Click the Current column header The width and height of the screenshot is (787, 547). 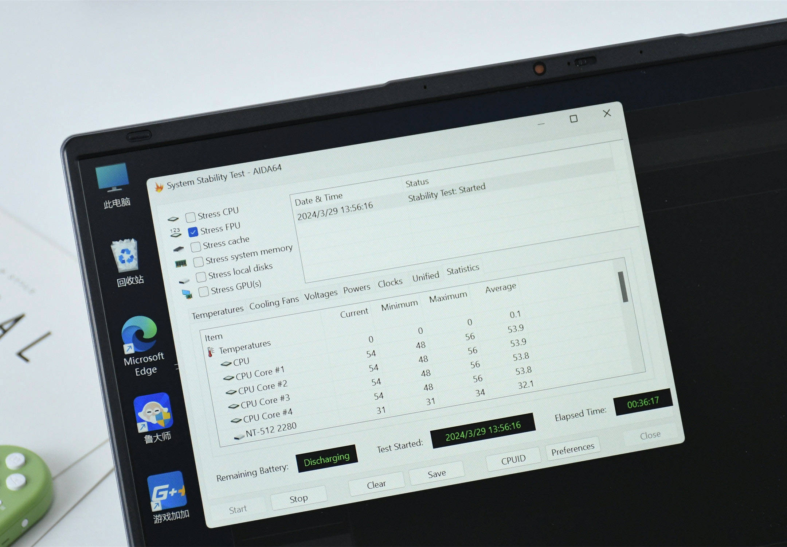[x=354, y=313]
